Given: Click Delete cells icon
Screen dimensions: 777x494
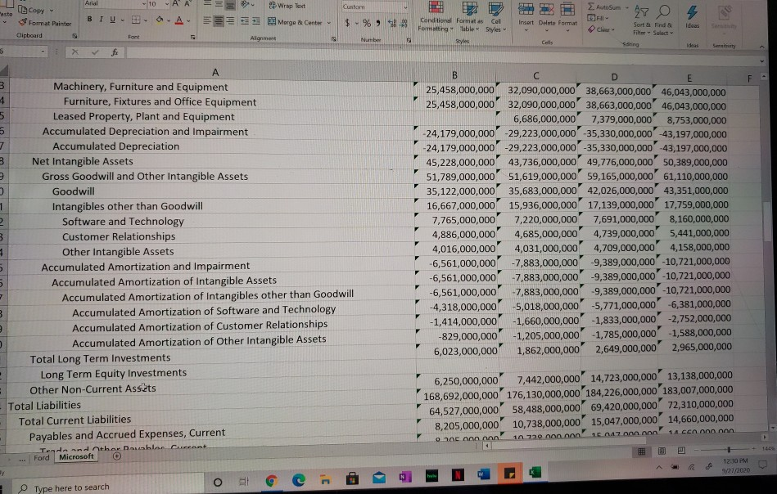Looking at the screenshot, I should (x=547, y=9).
